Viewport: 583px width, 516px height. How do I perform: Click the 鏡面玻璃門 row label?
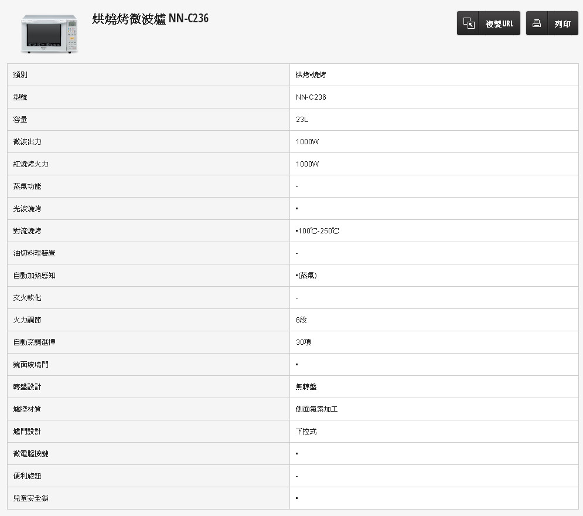click(31, 365)
